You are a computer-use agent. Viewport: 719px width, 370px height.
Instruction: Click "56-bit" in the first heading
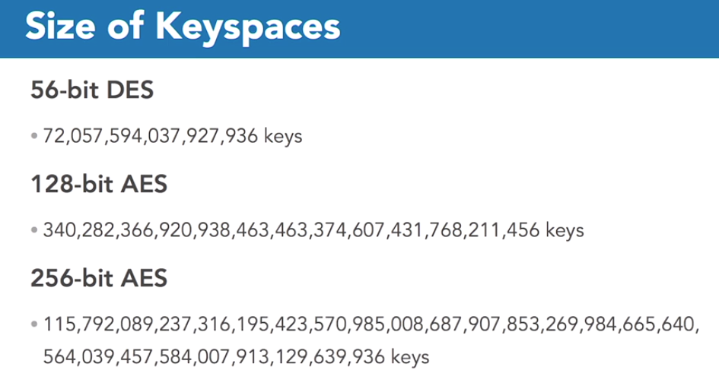65,90
